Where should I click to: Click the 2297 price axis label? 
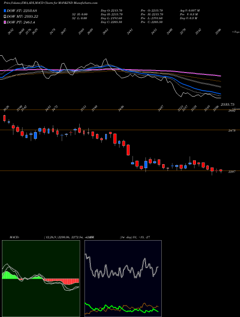point(232,171)
